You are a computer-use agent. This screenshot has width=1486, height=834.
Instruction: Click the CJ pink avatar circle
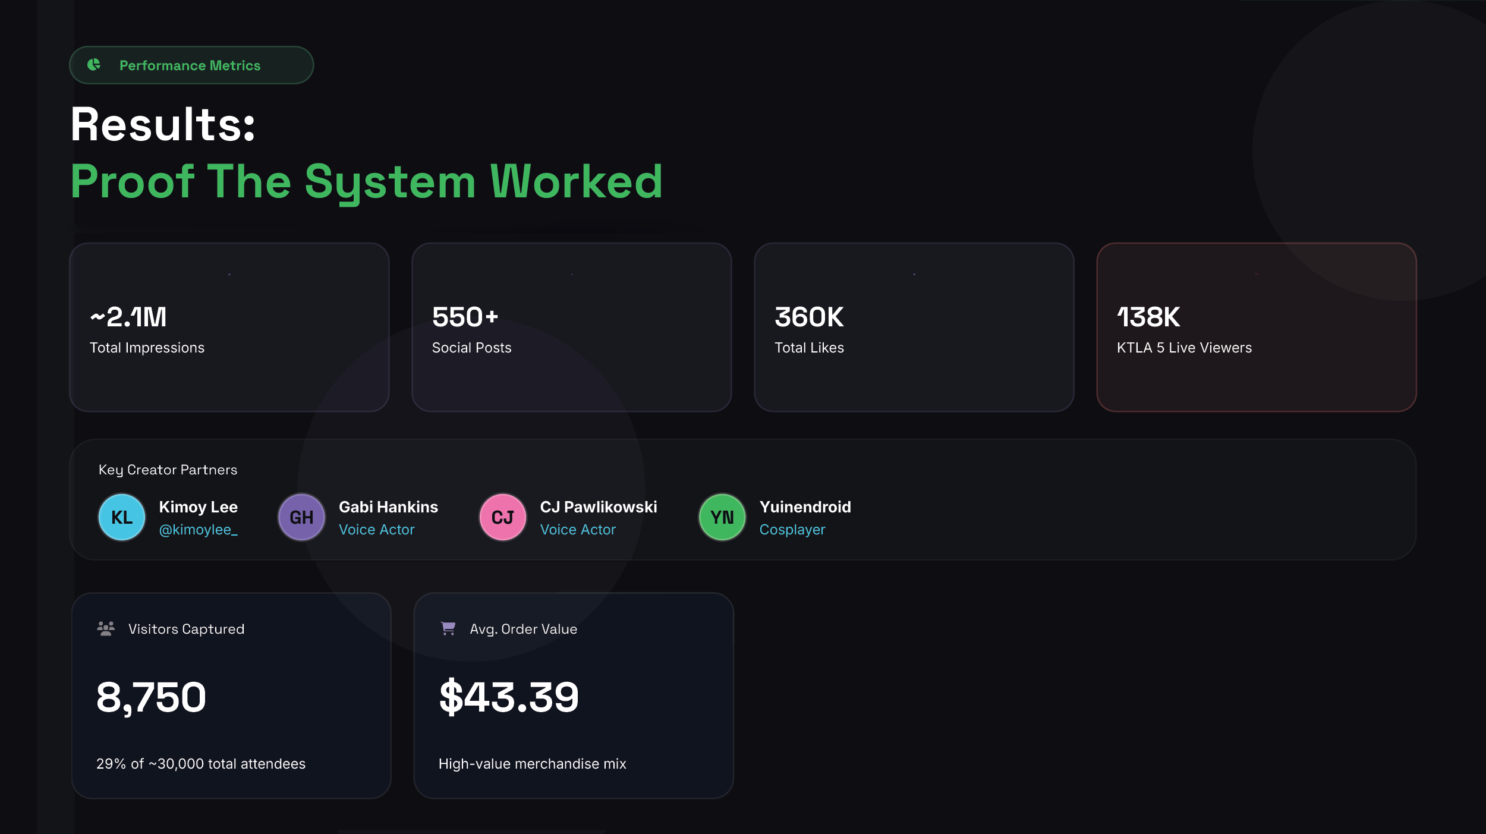tap(503, 517)
